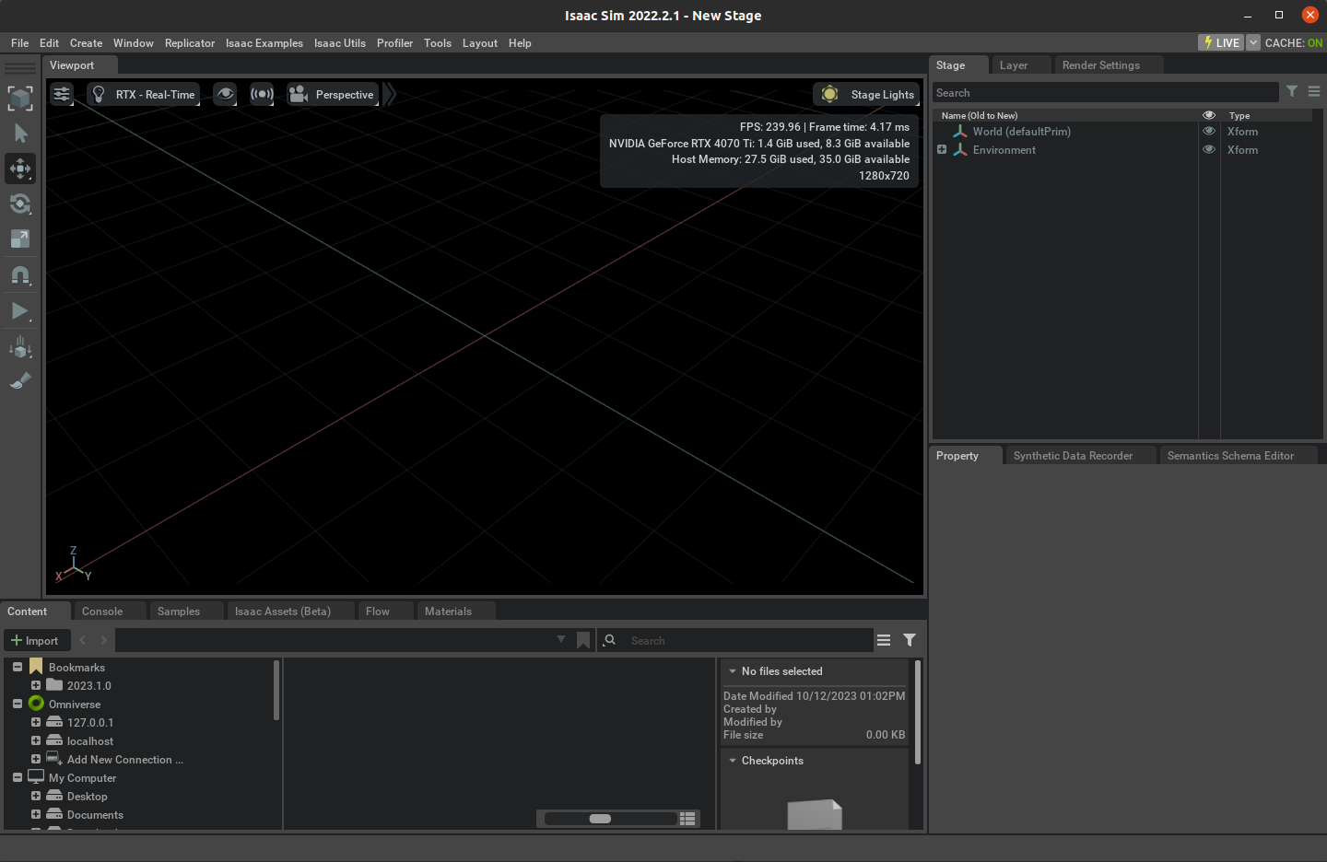Click the Content browser Search field
1327x862 pixels.
(746, 640)
